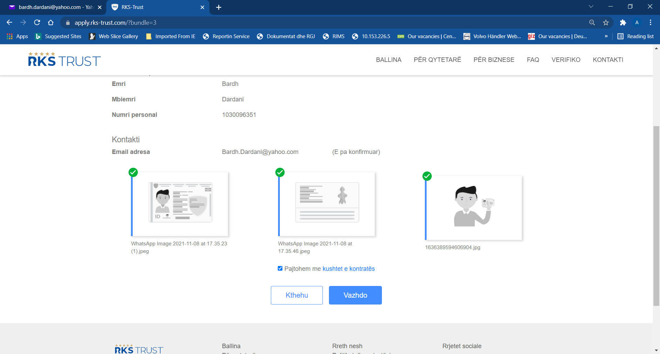This screenshot has width=660, height=354.
Task: Open the Reading list
Action: coord(636,36)
